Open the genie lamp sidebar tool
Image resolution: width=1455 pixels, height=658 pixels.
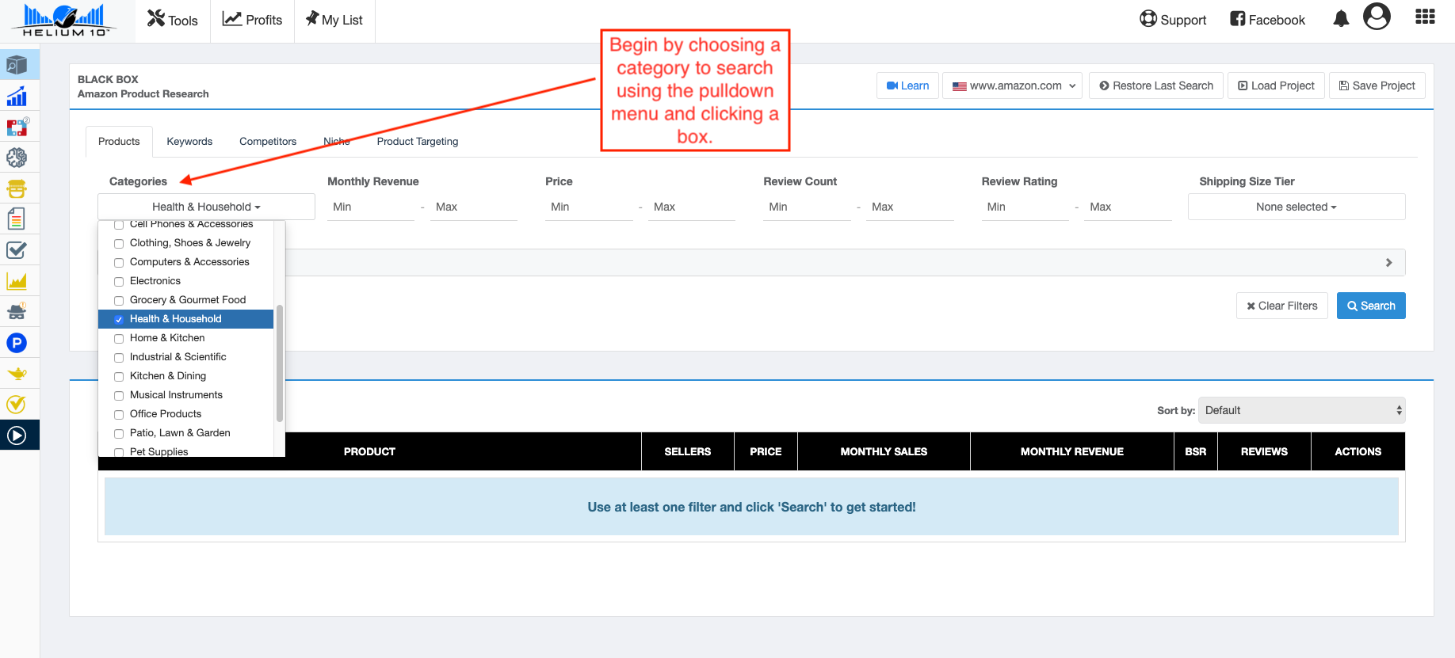click(x=17, y=374)
